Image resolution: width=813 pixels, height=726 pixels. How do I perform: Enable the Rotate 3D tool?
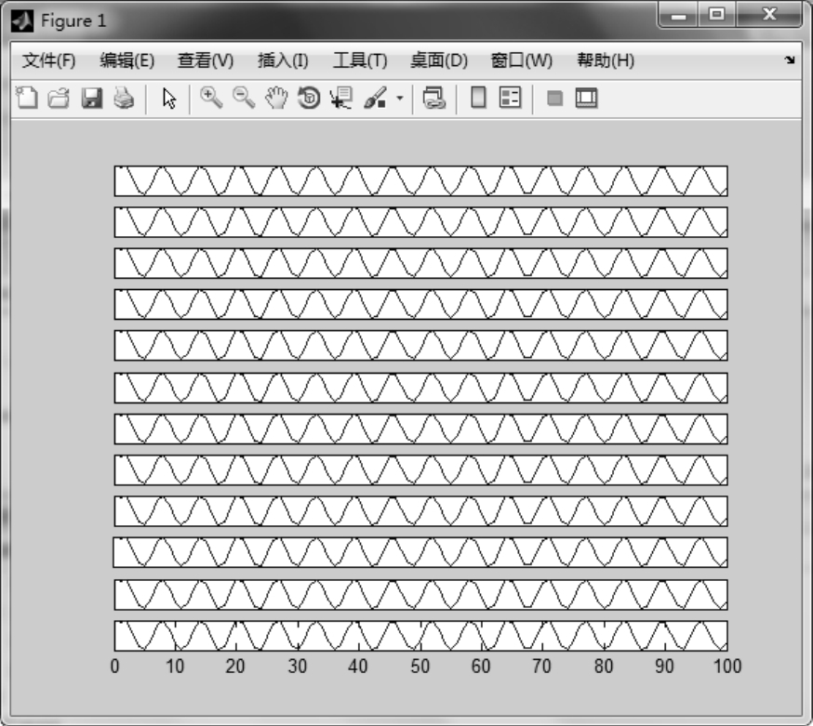(x=309, y=99)
